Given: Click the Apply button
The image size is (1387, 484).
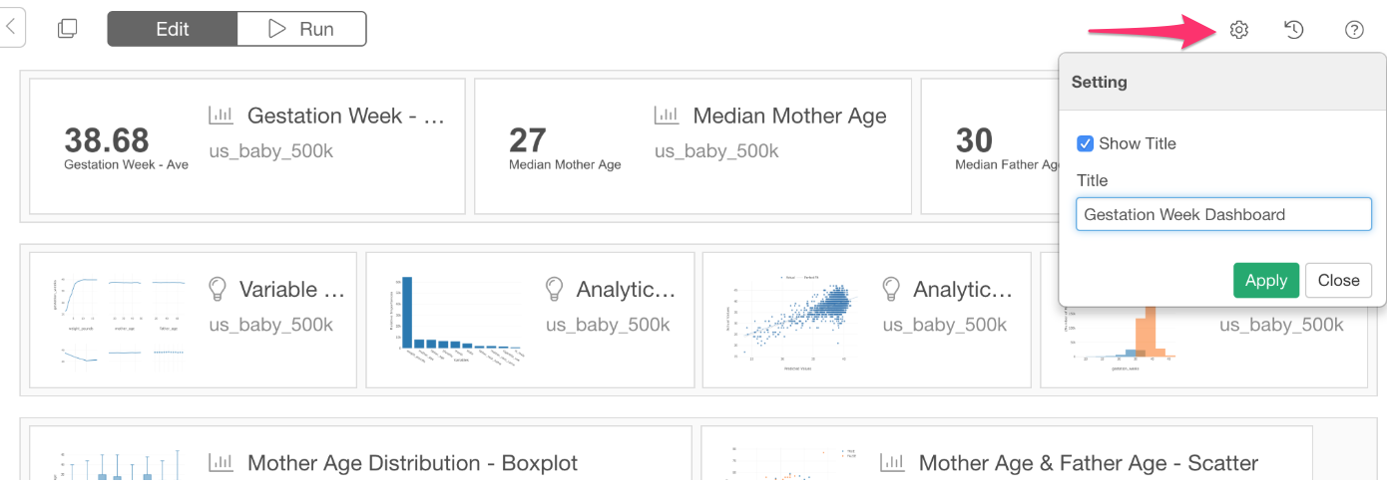Looking at the screenshot, I should [1266, 280].
